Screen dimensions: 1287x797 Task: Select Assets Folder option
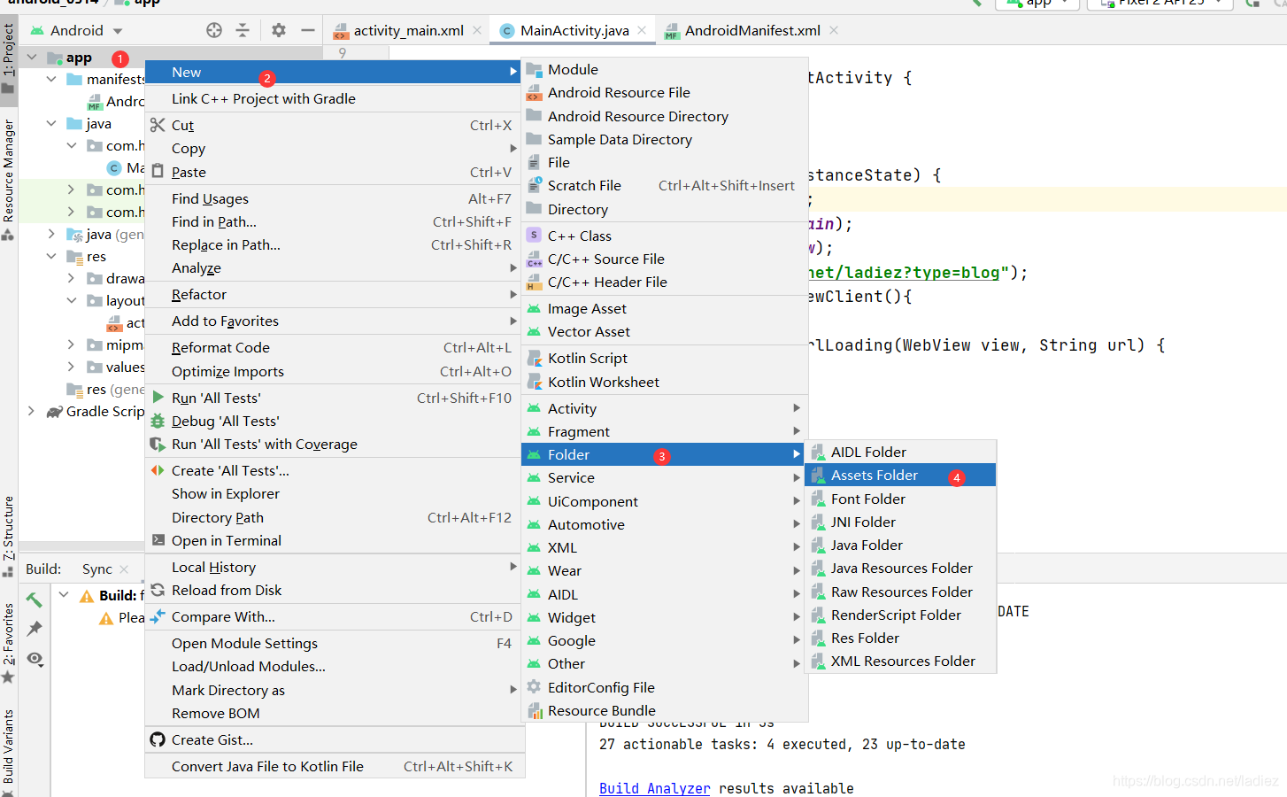(900, 475)
